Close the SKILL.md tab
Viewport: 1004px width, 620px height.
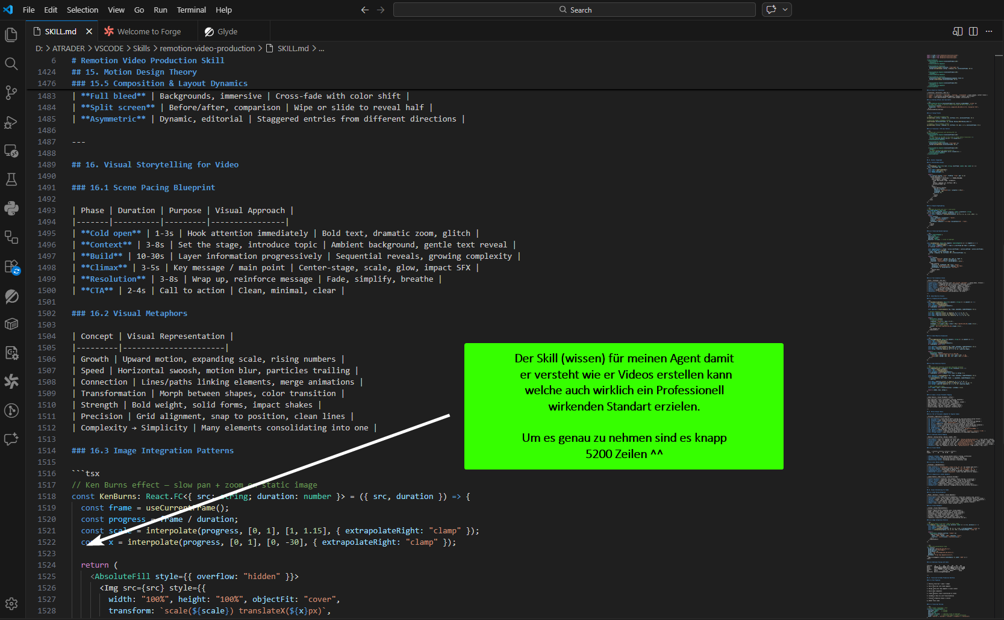(x=89, y=31)
